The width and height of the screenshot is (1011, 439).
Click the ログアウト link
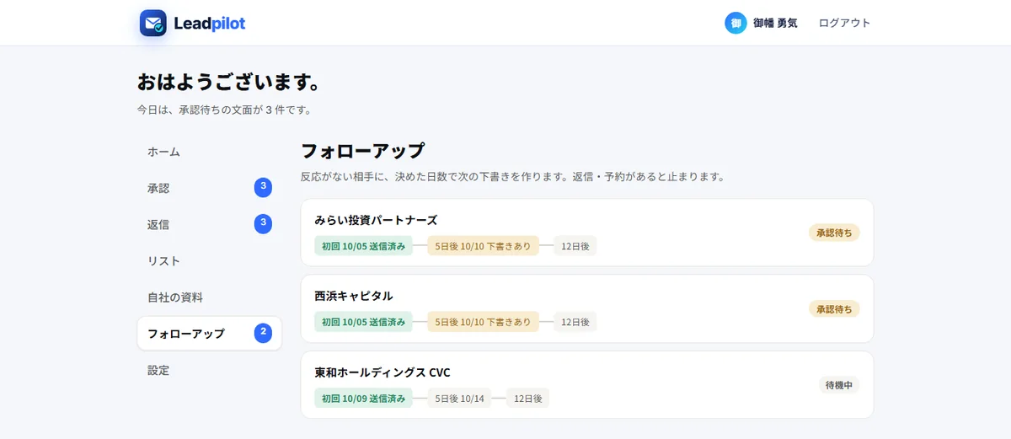coord(845,24)
